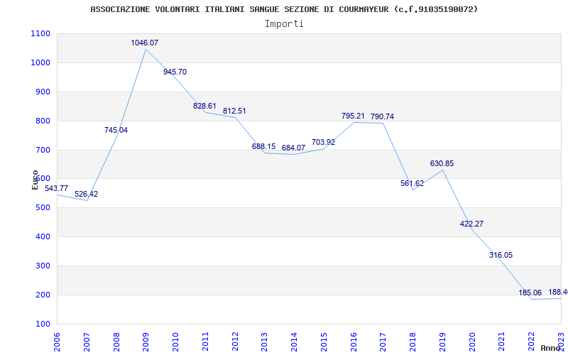Screen dimensions: 568x355
Task: Select the 945.70 data point label
Action: pos(175,72)
